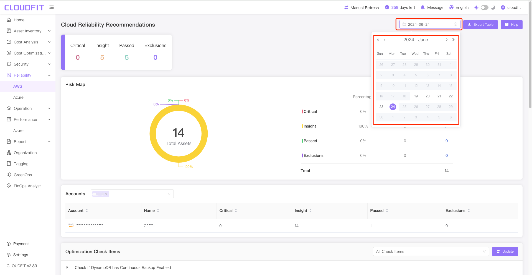
Task: Toggle the sidebar hamburger menu icon
Action: coord(52,7)
